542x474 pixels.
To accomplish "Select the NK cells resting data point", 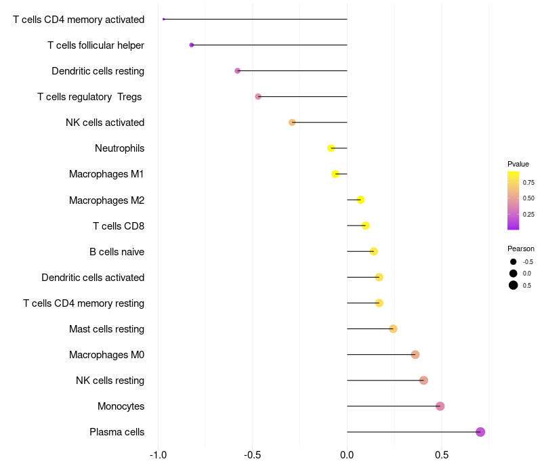I will pyautogui.click(x=423, y=381).
